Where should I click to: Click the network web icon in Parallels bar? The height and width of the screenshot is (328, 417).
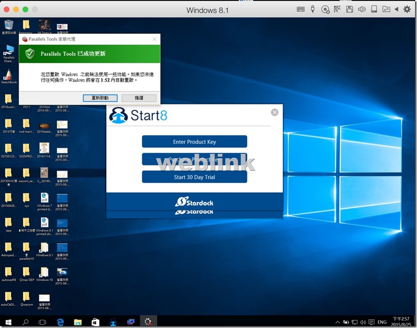(337, 9)
